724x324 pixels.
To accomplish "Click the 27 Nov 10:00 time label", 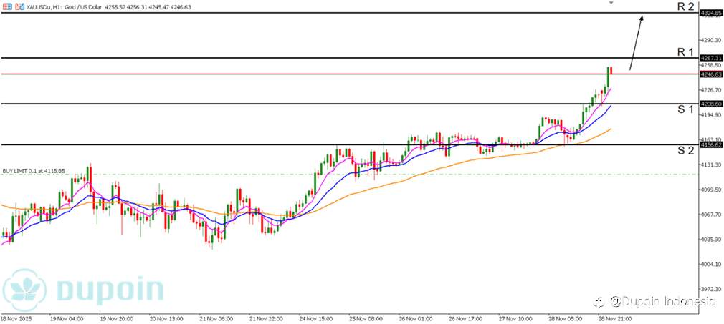I will tap(515, 318).
